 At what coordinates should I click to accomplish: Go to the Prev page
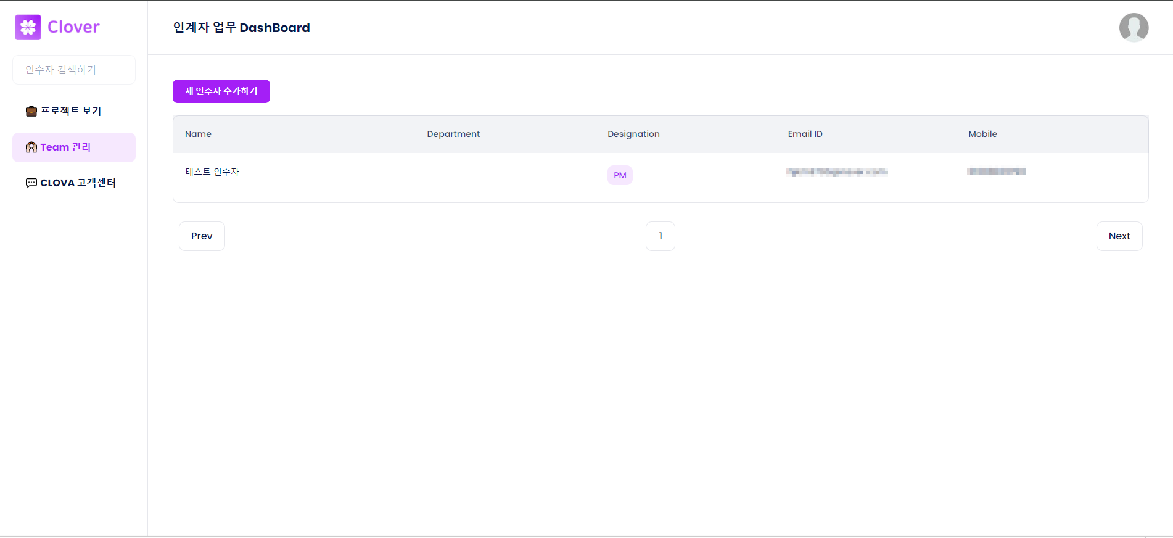[x=202, y=236]
